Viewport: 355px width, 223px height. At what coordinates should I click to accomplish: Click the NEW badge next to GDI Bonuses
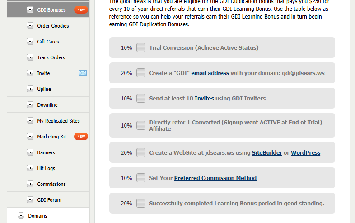[81, 10]
